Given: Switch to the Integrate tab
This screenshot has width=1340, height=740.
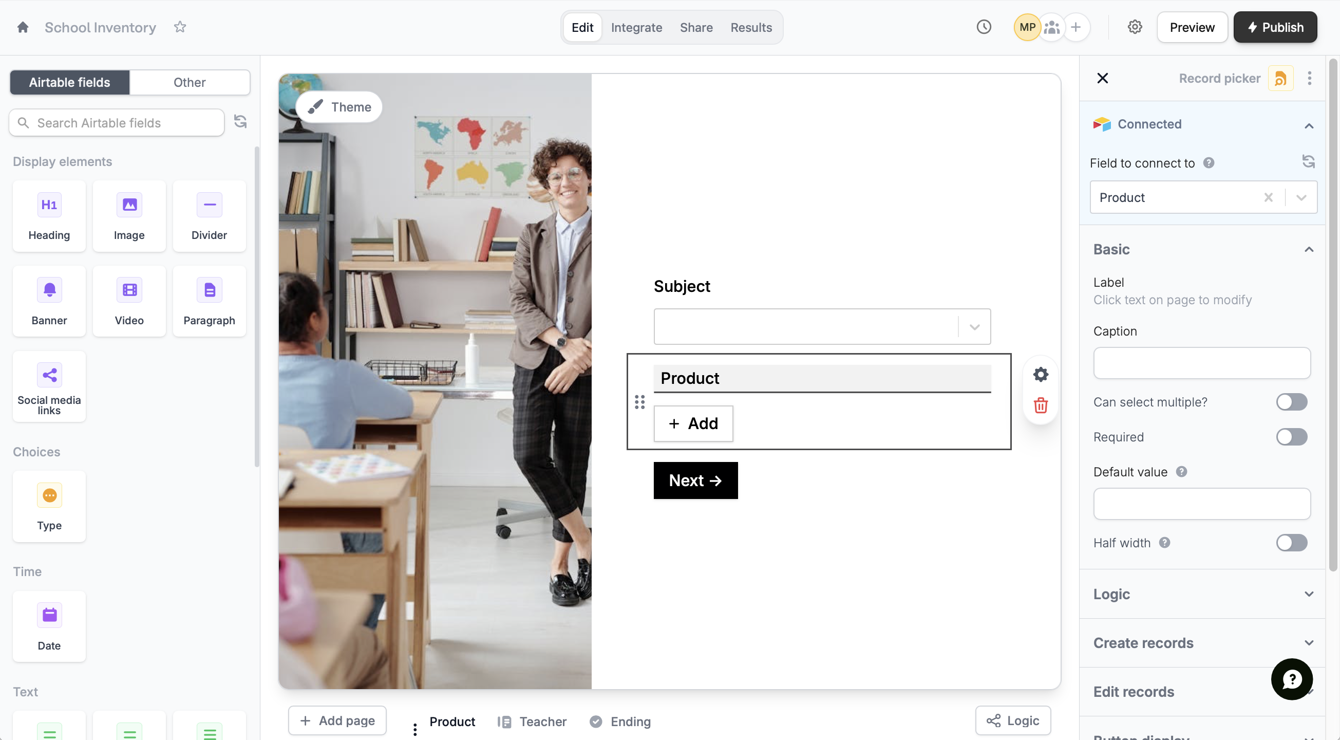Looking at the screenshot, I should tap(636, 27).
